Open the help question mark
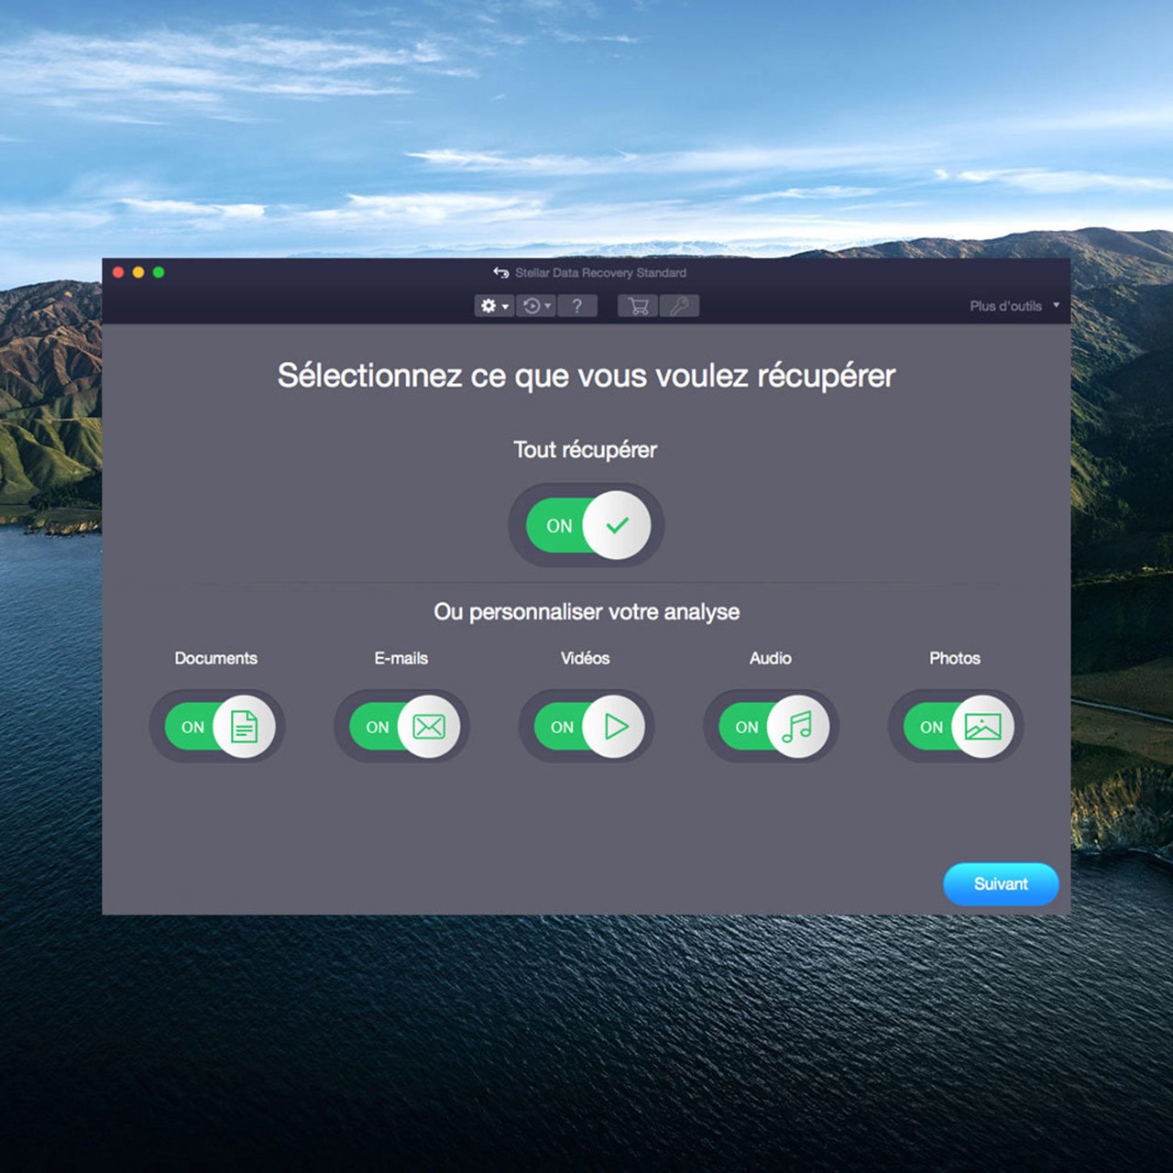 pyautogui.click(x=577, y=306)
